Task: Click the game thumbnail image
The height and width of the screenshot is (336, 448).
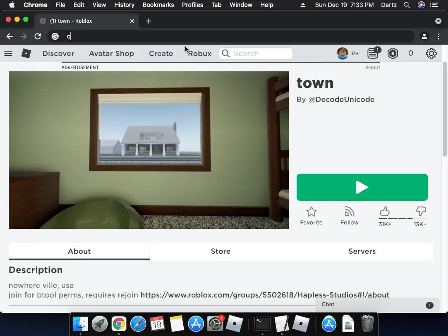Action: coord(149,150)
